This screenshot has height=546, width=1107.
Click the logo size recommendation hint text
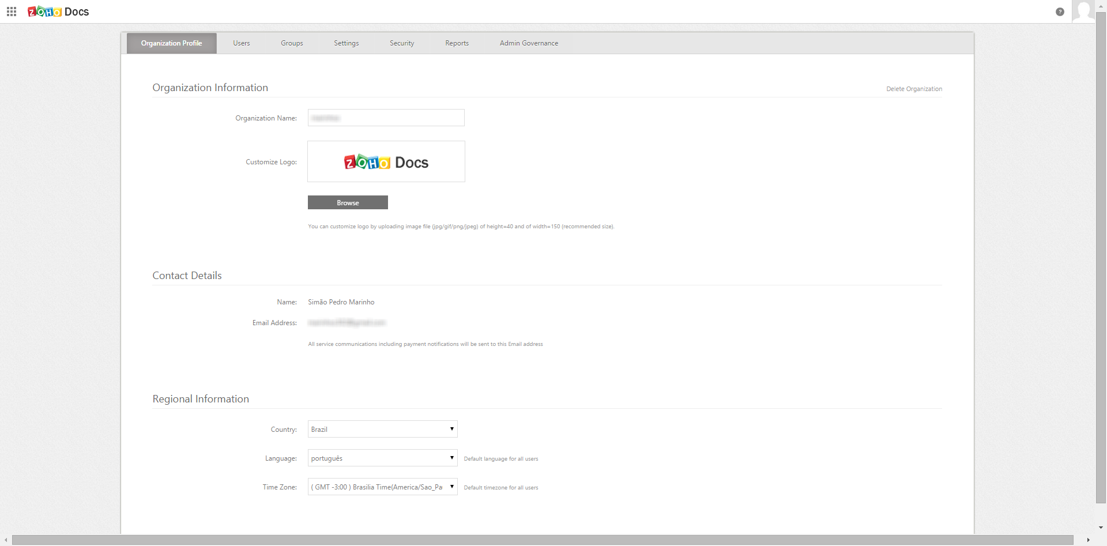[x=461, y=227]
